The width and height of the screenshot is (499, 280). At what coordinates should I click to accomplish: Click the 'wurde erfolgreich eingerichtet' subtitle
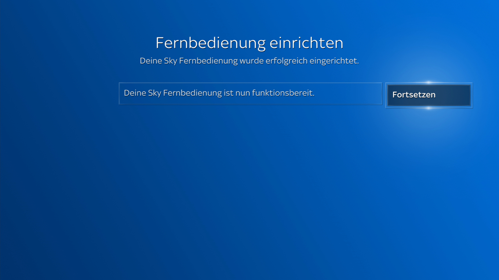point(249,61)
